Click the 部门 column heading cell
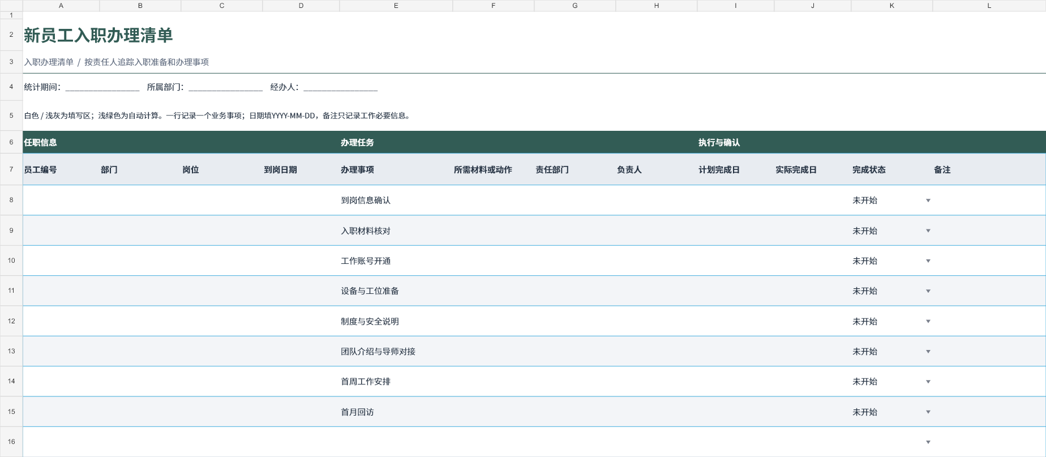1046x457 pixels. click(140, 169)
